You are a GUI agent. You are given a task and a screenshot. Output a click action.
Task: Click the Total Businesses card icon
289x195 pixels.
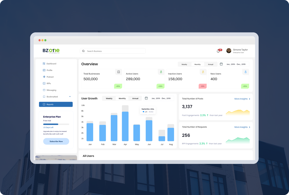click(118, 72)
